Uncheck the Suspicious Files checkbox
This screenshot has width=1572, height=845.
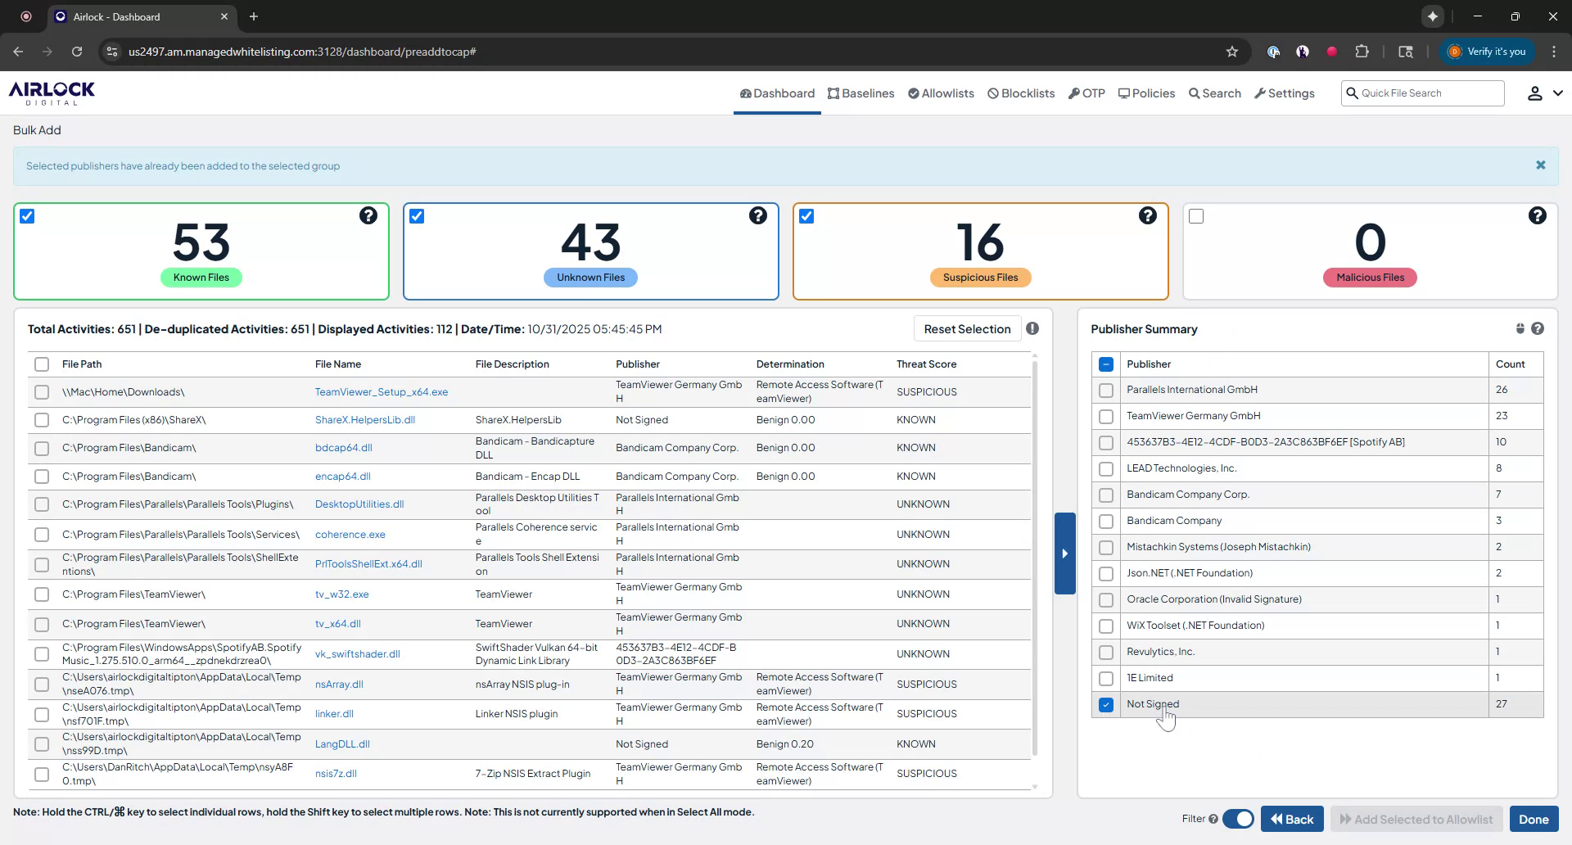806,216
